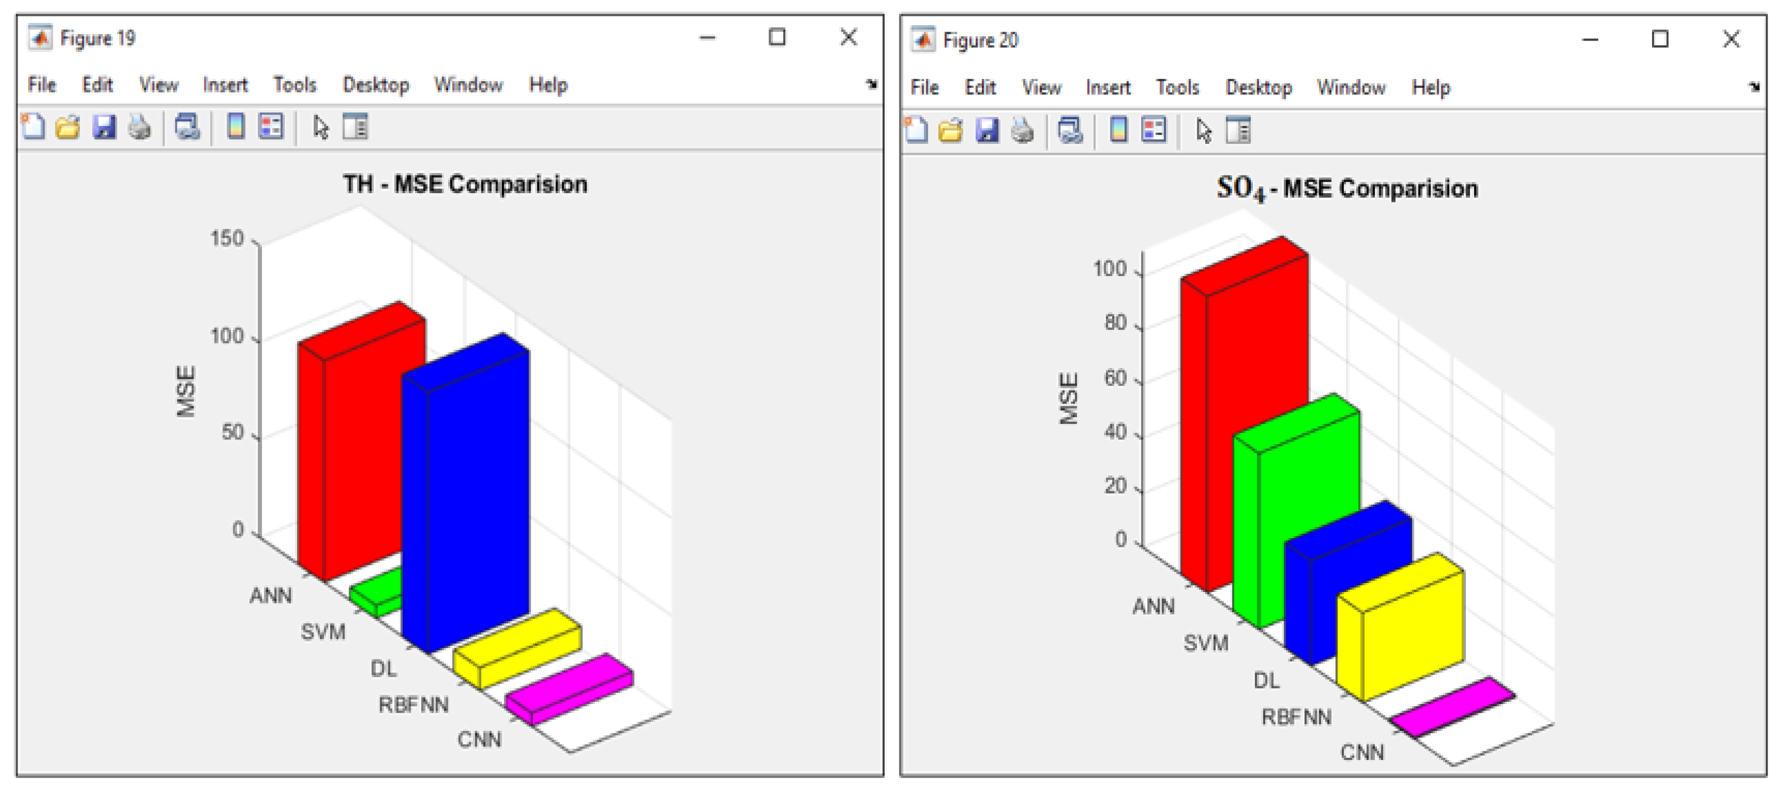Open the Desktop menu in Figure 19

coord(376,85)
